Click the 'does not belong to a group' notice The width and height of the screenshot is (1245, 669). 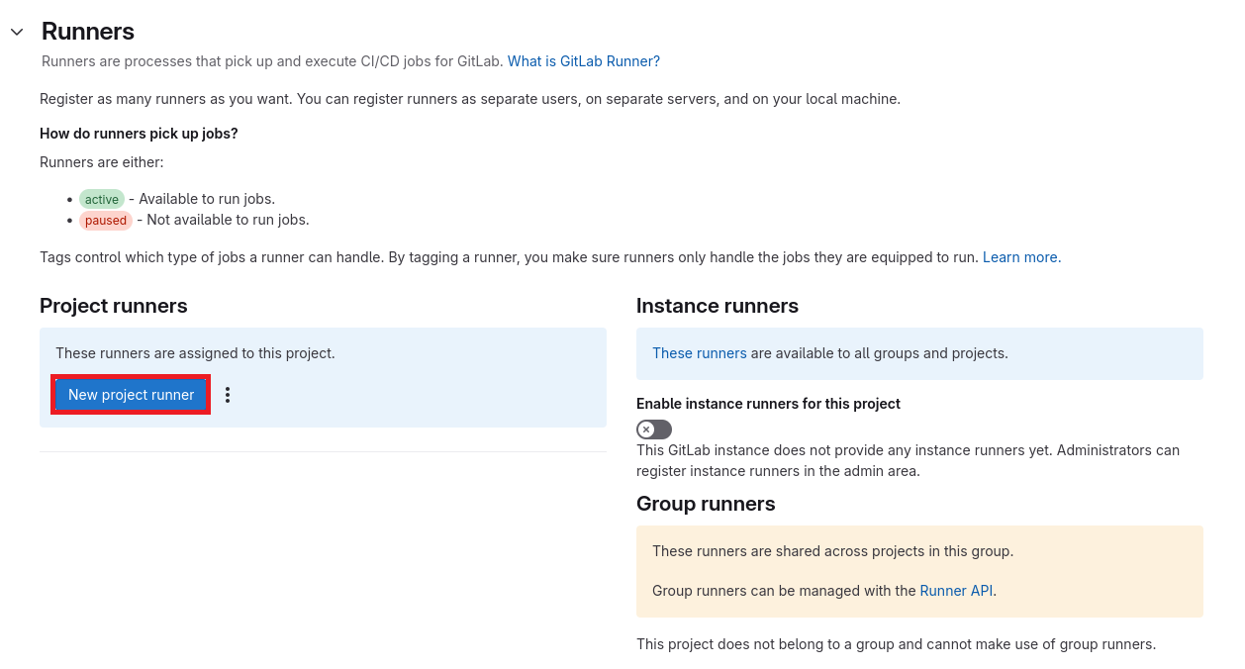pyautogui.click(x=896, y=644)
